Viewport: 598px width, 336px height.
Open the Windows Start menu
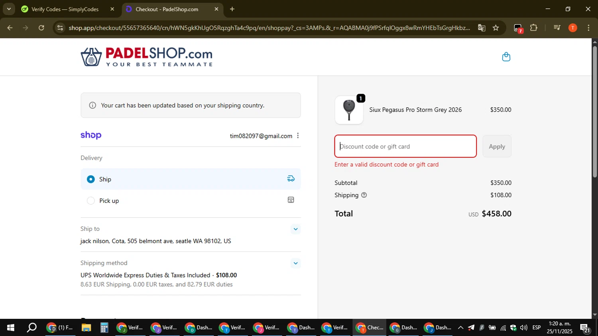click(x=10, y=328)
